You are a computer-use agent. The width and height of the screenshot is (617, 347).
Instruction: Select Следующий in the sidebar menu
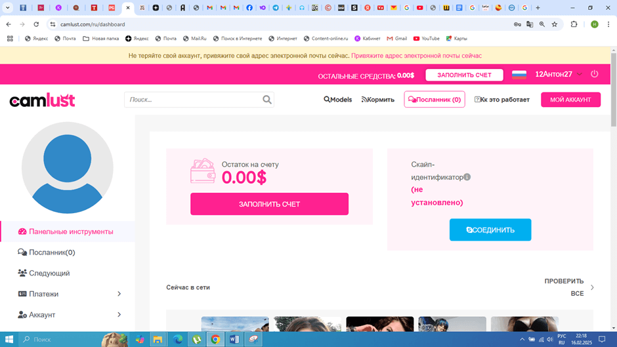[x=49, y=273]
